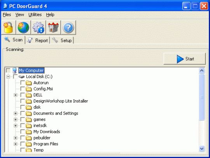Image resolution: width=210 pixels, height=158 pixels.
Task: Tick the My Downloads checkbox
Action: point(23,132)
